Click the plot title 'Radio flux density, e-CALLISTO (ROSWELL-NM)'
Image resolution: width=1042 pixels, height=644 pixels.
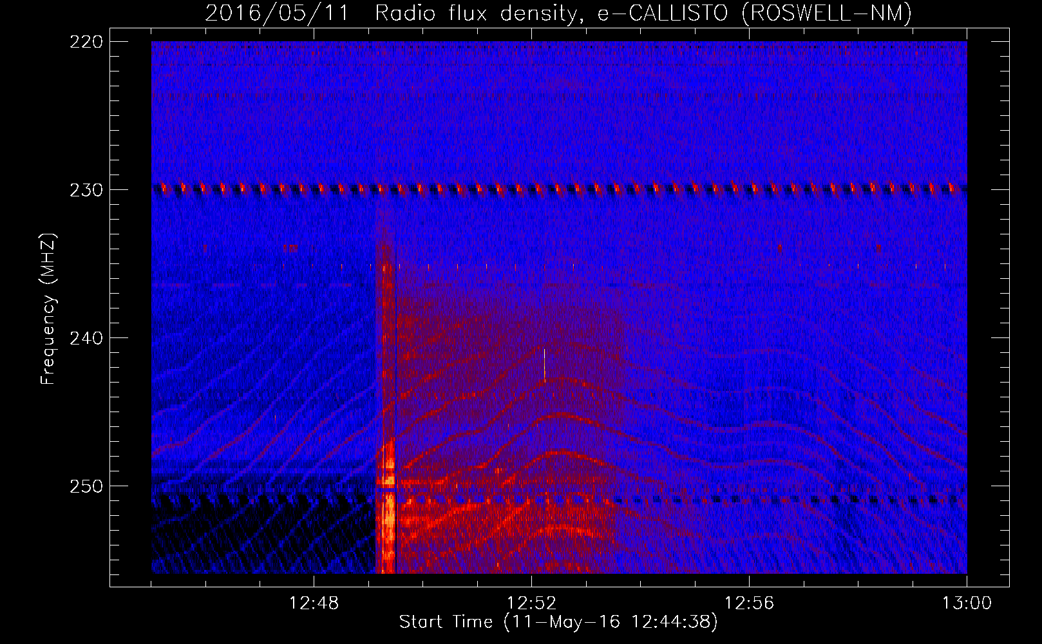[x=643, y=13]
